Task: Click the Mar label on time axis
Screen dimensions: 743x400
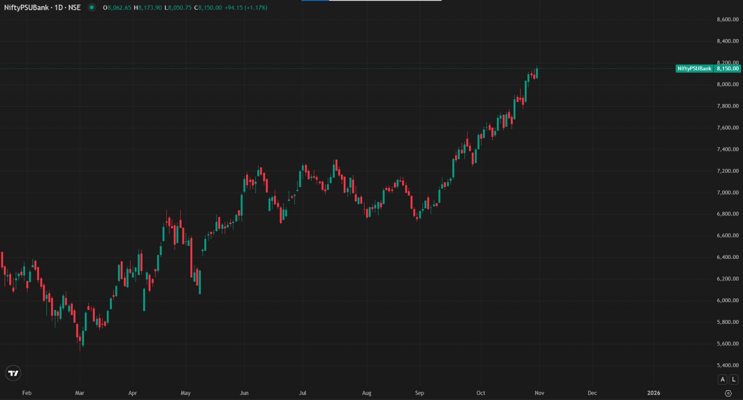Action: 79,393
